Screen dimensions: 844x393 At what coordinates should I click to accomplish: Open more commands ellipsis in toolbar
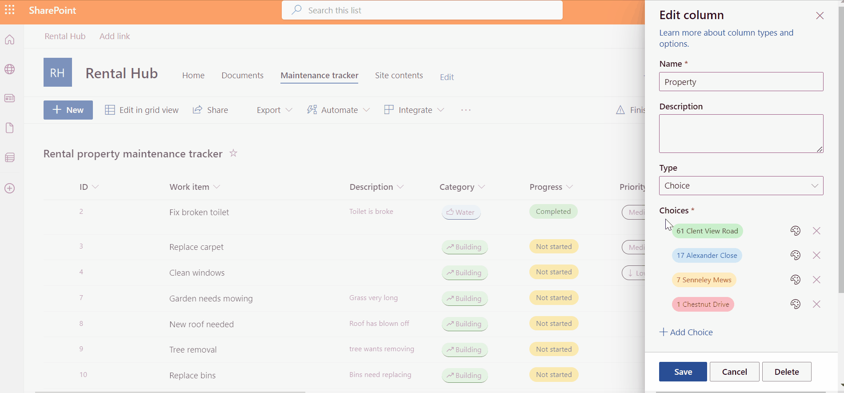click(466, 110)
